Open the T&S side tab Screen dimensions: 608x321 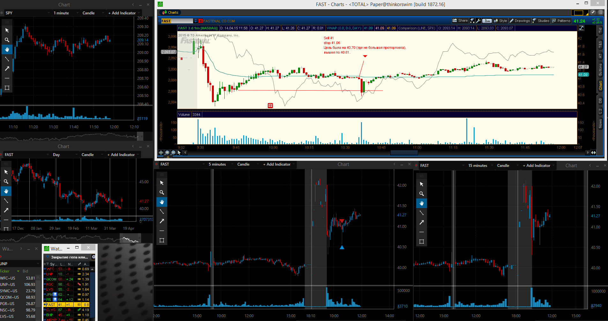[x=600, y=44]
